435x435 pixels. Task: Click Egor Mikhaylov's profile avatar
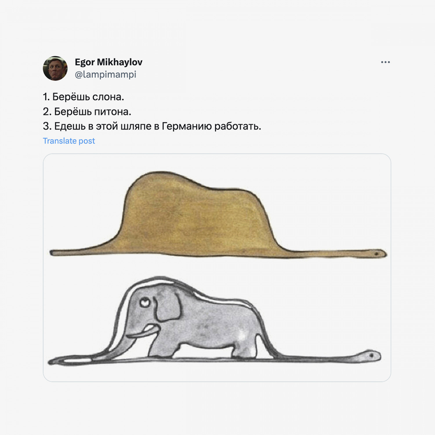click(55, 68)
